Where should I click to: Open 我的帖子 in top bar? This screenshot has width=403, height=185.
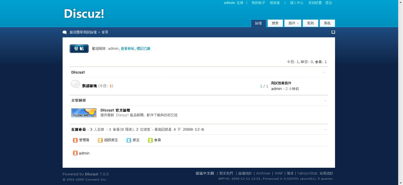coord(258,3)
